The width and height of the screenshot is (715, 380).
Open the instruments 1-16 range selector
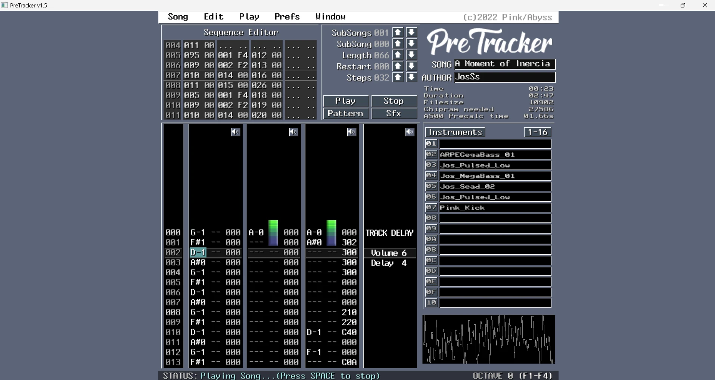pos(537,132)
